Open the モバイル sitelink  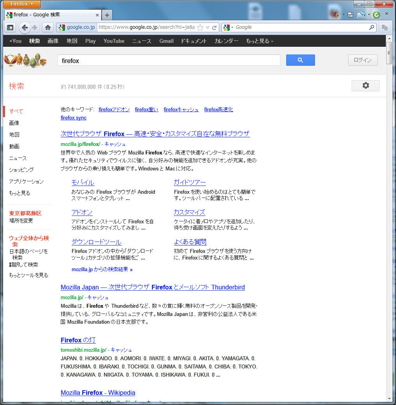pos(83,182)
